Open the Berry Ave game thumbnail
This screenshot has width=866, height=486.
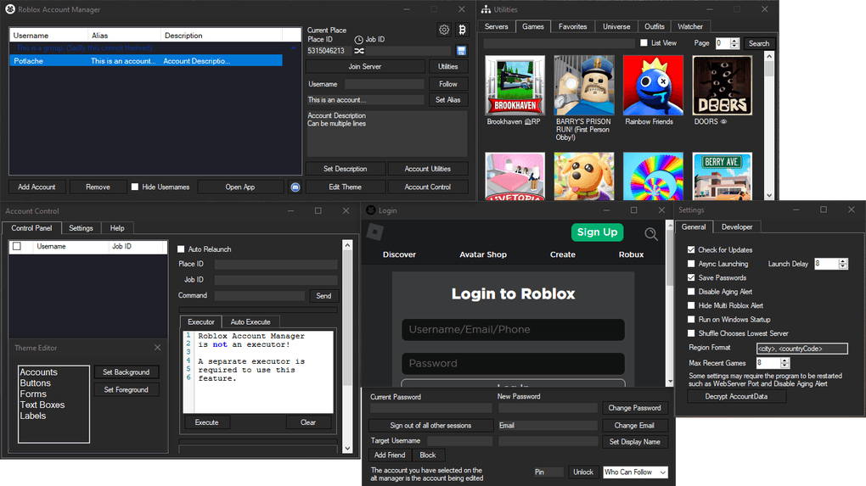[722, 176]
